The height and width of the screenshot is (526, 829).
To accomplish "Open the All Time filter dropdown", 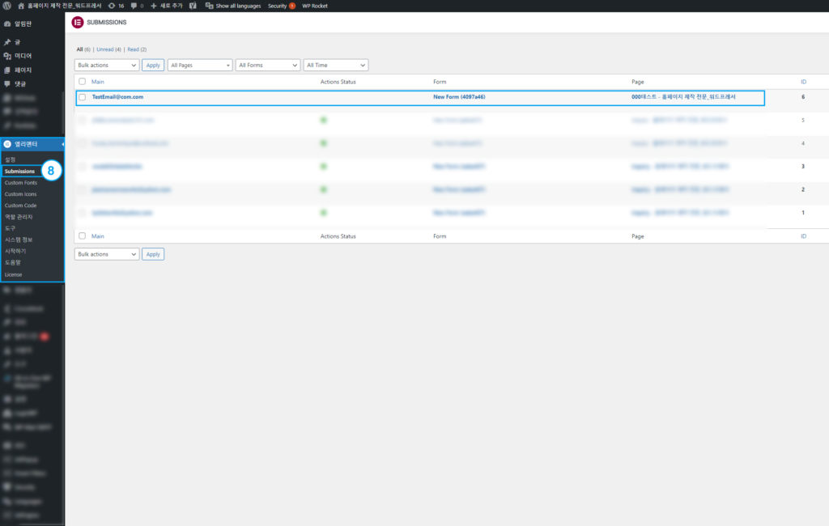I will coord(336,65).
